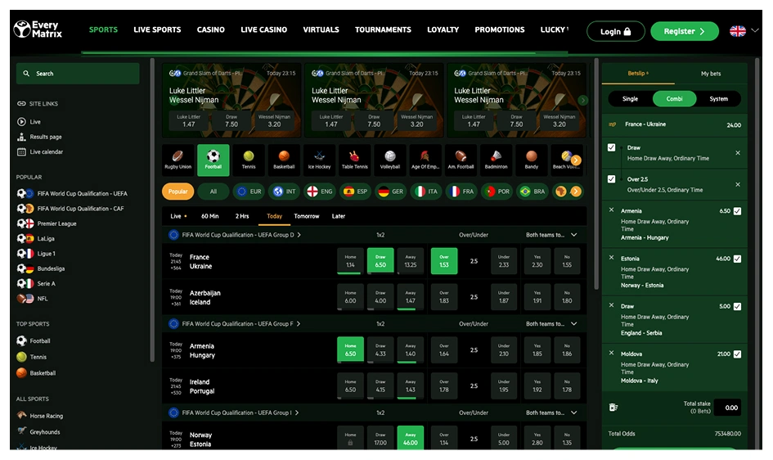Open language selector UK flag
Screen dimensions: 773x460
coord(738,31)
